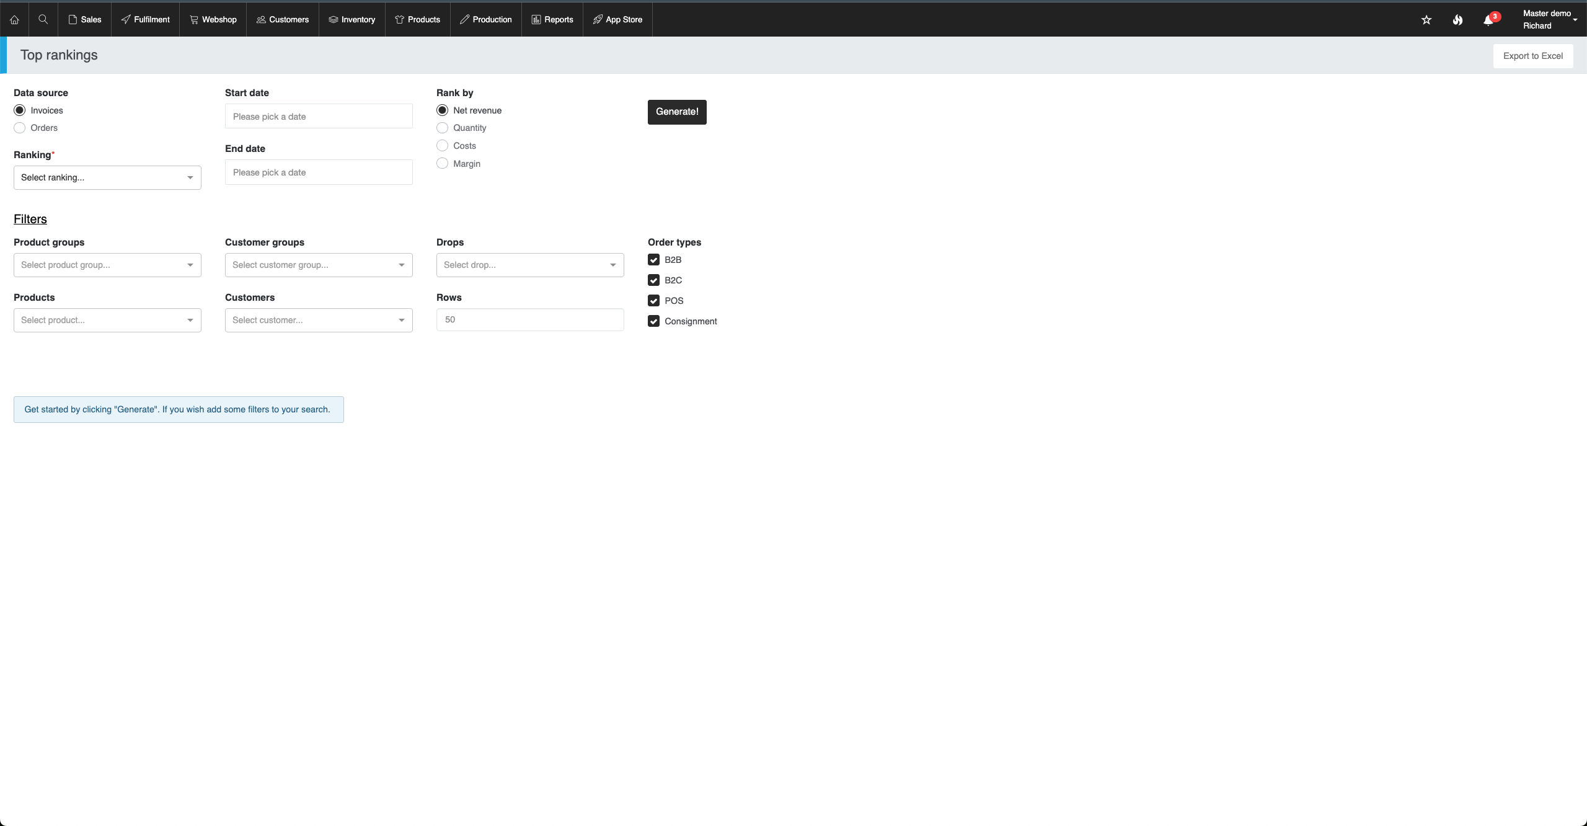The height and width of the screenshot is (826, 1587).
Task: Rank by Margin
Action: tap(442, 164)
